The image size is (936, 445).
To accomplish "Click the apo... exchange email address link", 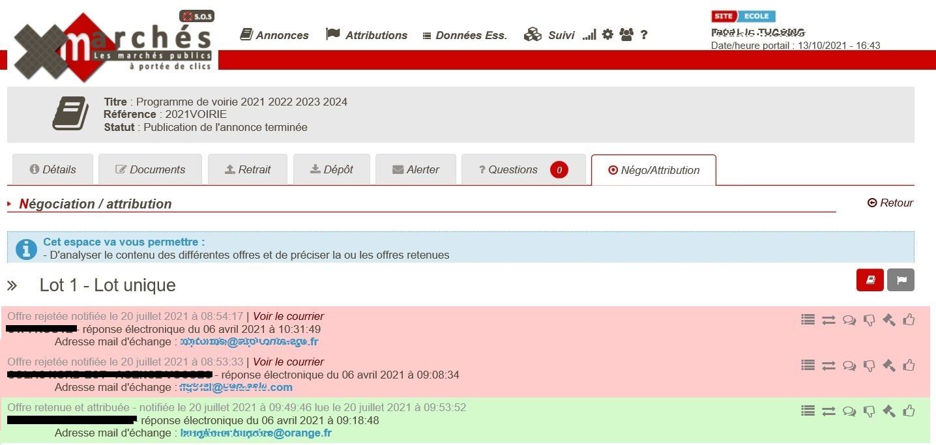I will point(249,341).
